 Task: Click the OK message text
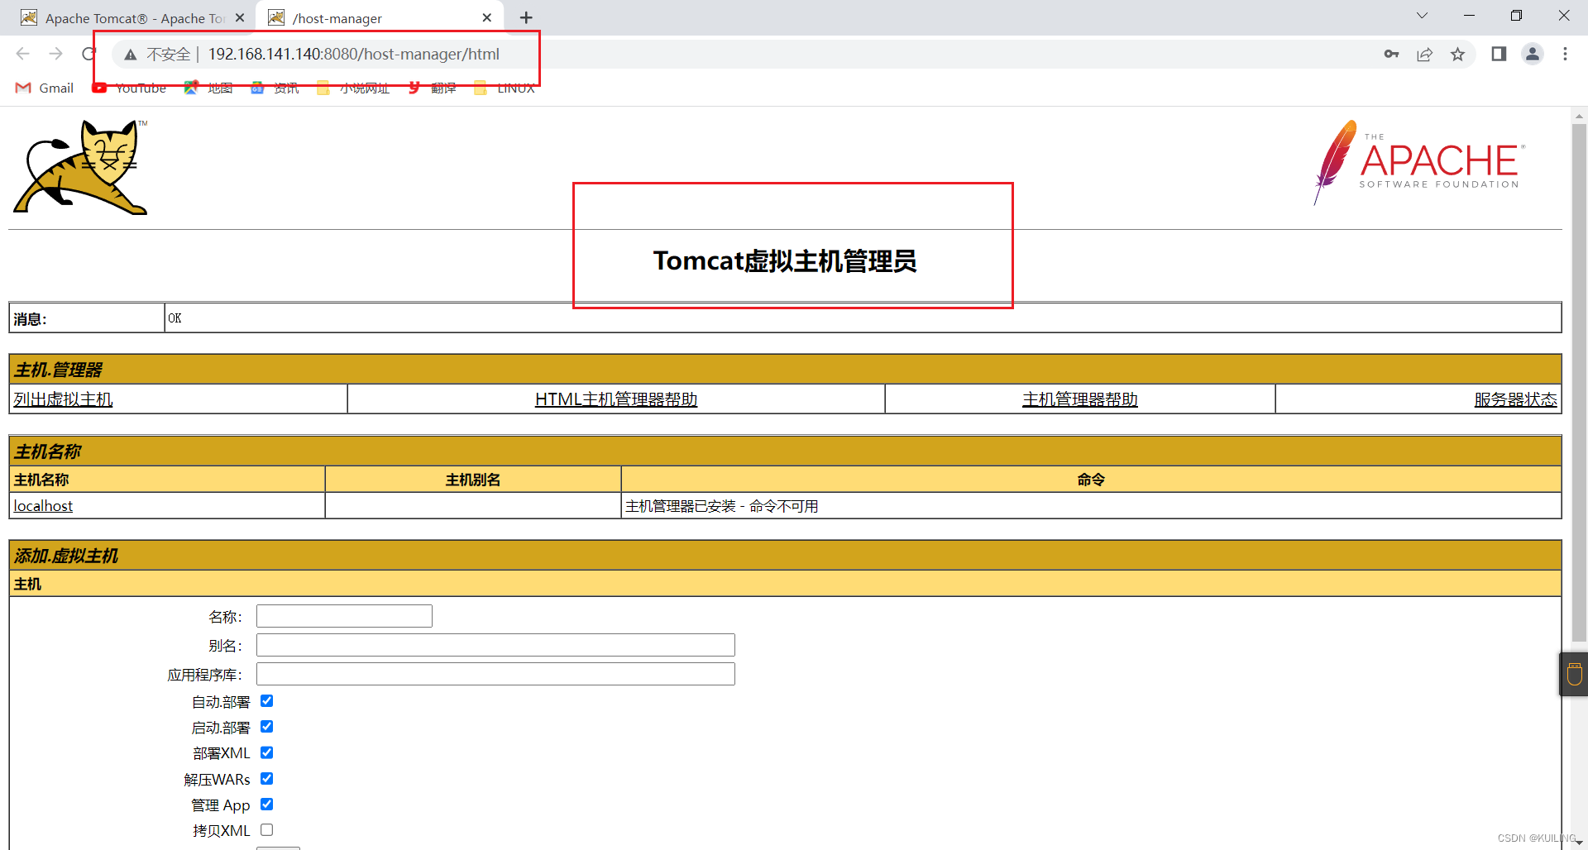tap(175, 318)
